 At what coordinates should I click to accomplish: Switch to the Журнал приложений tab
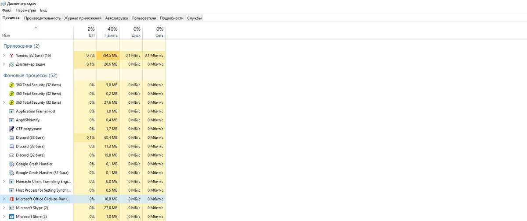point(83,18)
